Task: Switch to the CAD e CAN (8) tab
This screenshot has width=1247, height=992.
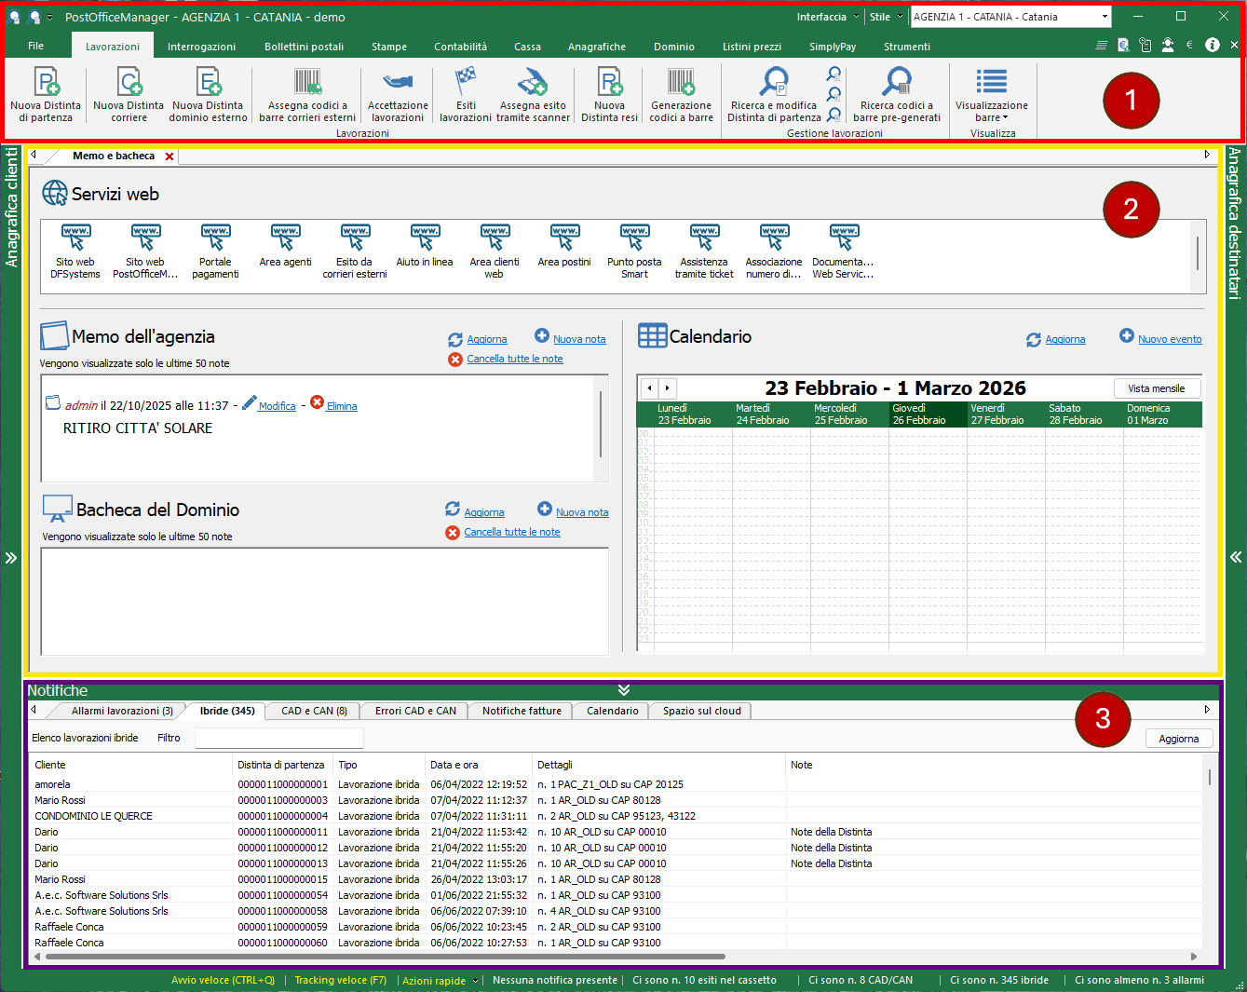Action: (314, 711)
